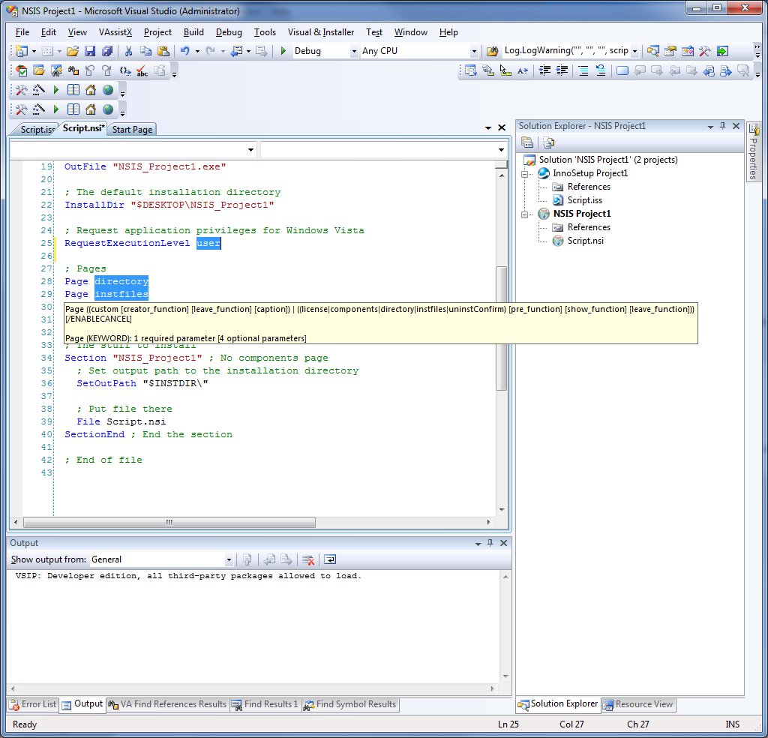Open the Properties Window toolbar icon
The height and width of the screenshot is (738, 768).
tap(670, 51)
